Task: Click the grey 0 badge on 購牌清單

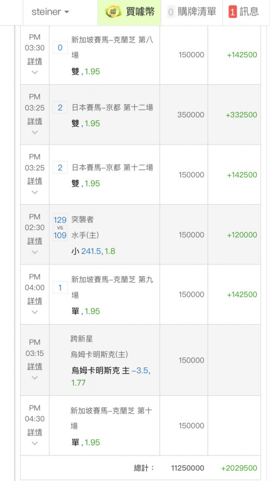Action: (171, 13)
